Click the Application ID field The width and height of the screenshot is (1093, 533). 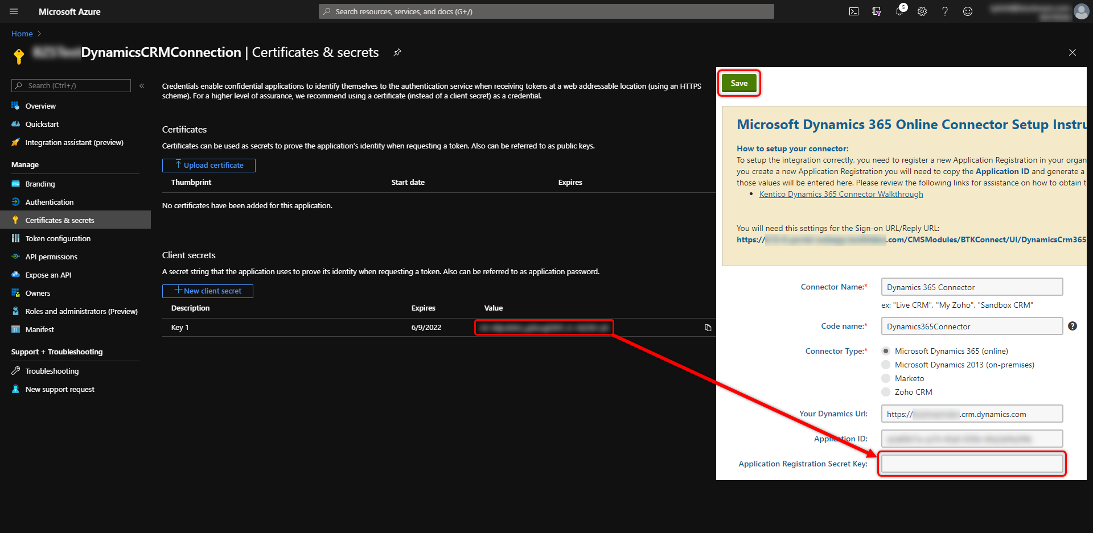point(972,439)
